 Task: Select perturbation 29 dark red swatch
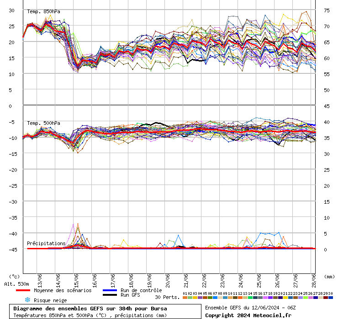(326, 298)
